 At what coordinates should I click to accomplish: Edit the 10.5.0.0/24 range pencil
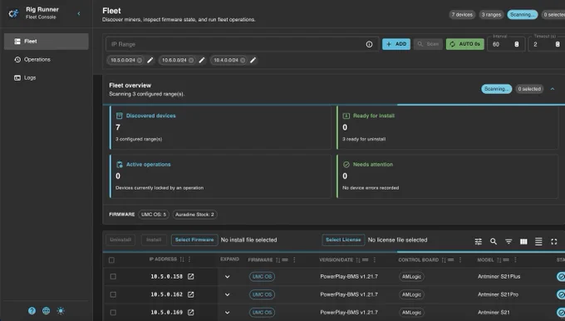pos(150,60)
